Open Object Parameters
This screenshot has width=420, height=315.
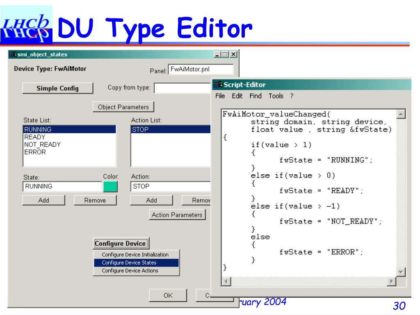(123, 107)
